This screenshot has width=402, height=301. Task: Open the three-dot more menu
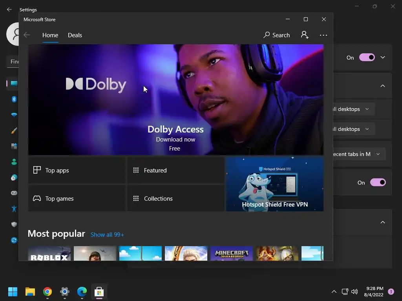point(323,35)
